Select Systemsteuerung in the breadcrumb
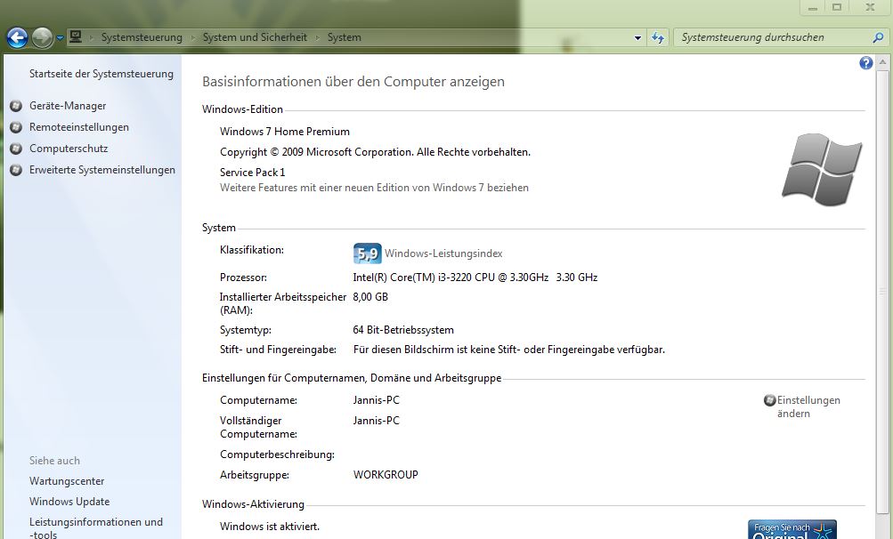 [x=142, y=37]
